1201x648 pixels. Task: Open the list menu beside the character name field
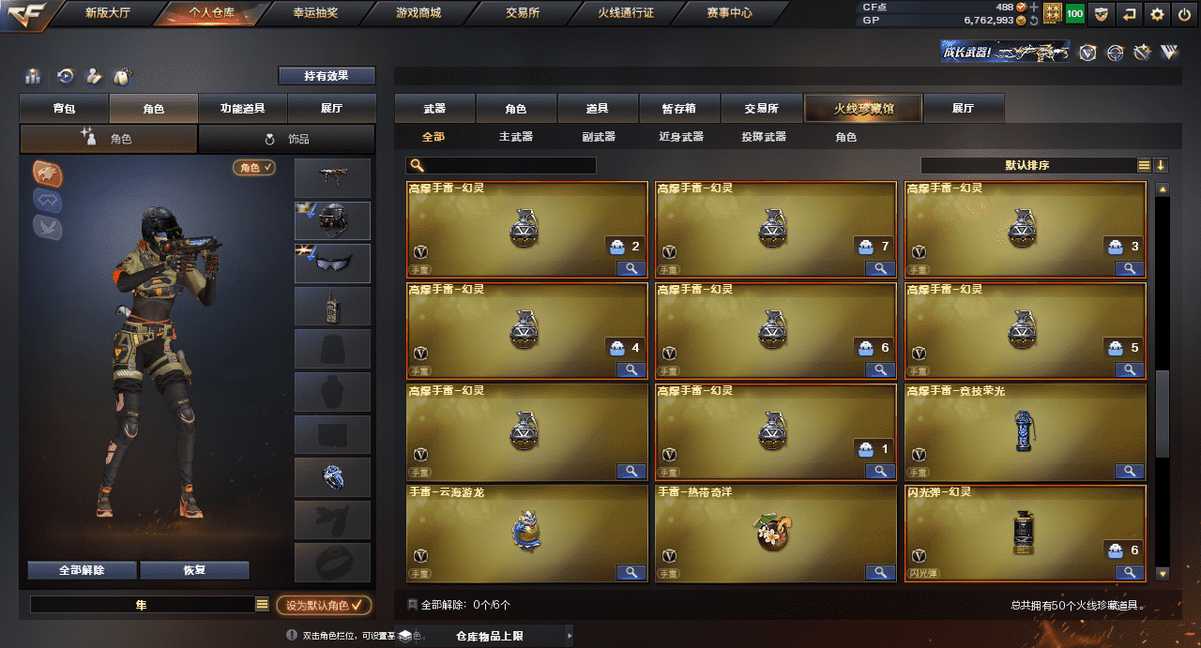coord(262,605)
